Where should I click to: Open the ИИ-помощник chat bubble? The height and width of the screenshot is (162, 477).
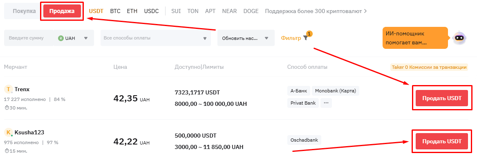(415, 38)
